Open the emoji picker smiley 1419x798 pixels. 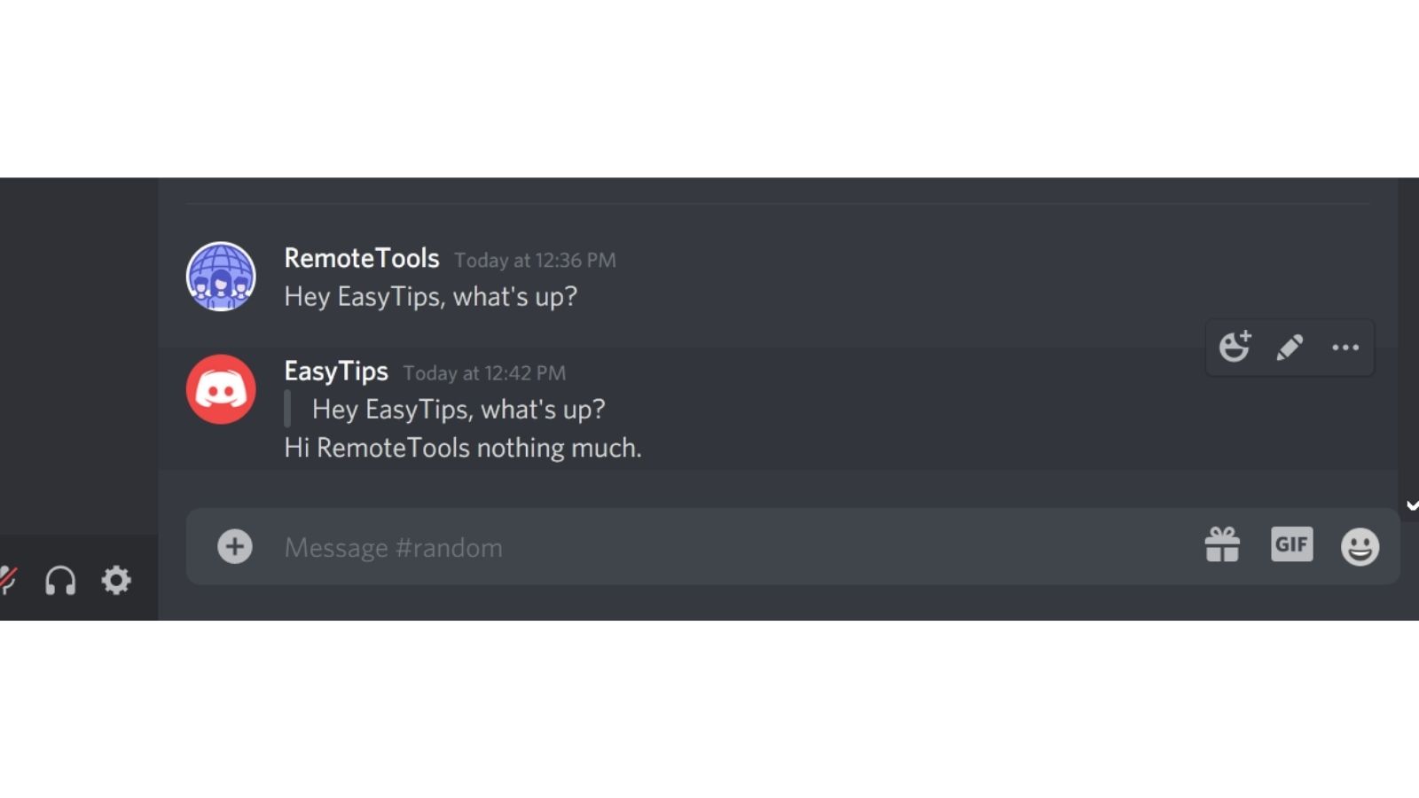coord(1360,546)
